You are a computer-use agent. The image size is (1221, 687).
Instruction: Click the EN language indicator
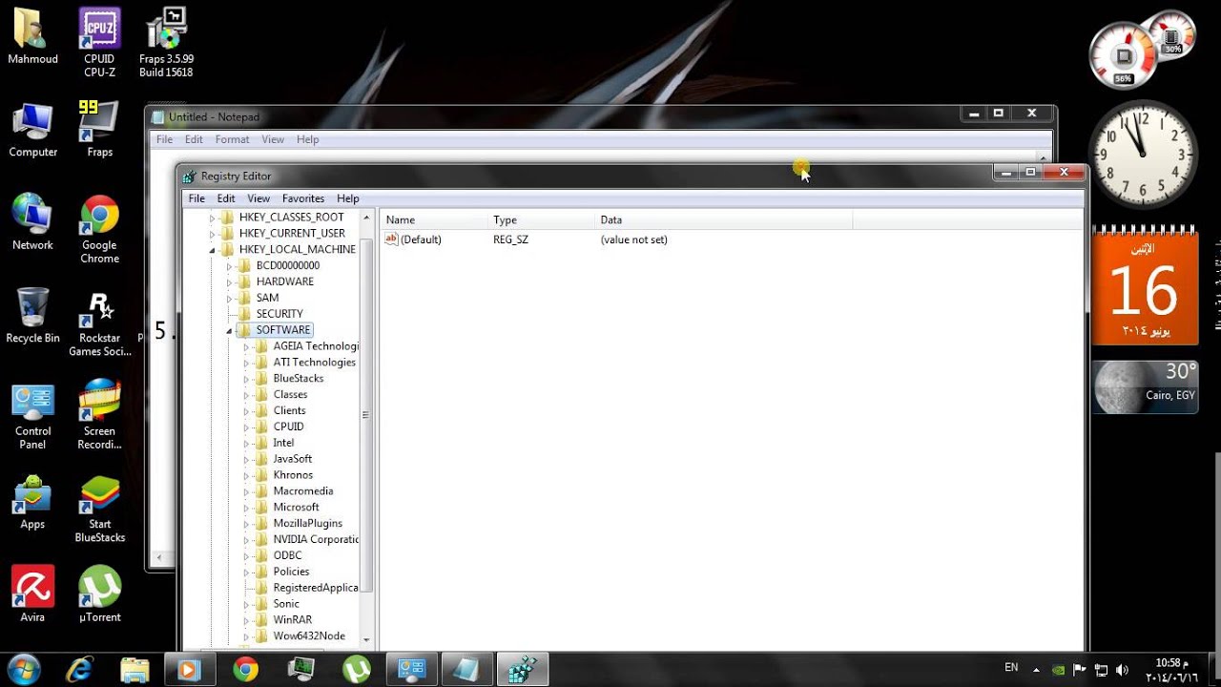point(1012,668)
